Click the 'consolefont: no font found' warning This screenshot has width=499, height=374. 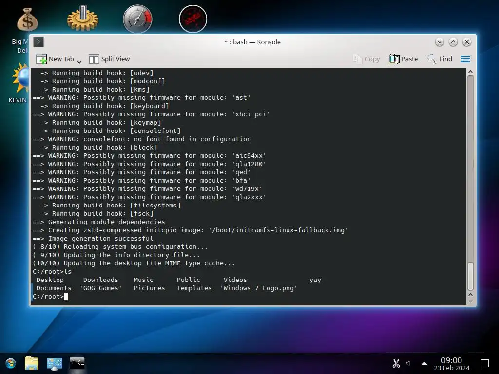(142, 139)
